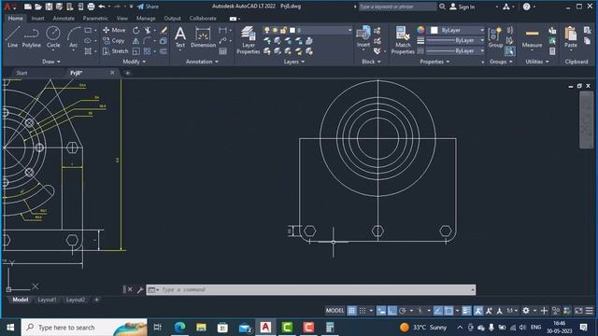This screenshot has width=598, height=336.
Task: Select the Text annotation tool
Action: pos(180,37)
